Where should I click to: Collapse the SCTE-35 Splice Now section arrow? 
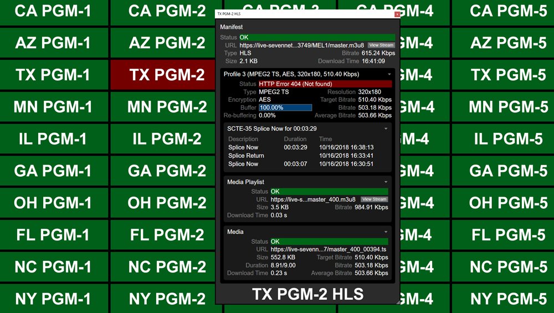pyautogui.click(x=386, y=129)
